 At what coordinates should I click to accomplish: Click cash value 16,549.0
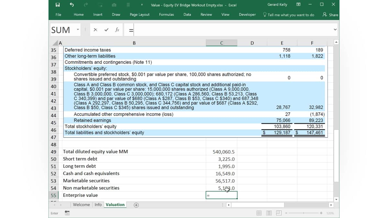coord(221,174)
